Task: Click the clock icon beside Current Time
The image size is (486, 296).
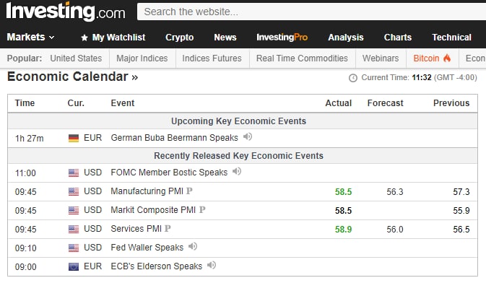Action: click(x=352, y=78)
